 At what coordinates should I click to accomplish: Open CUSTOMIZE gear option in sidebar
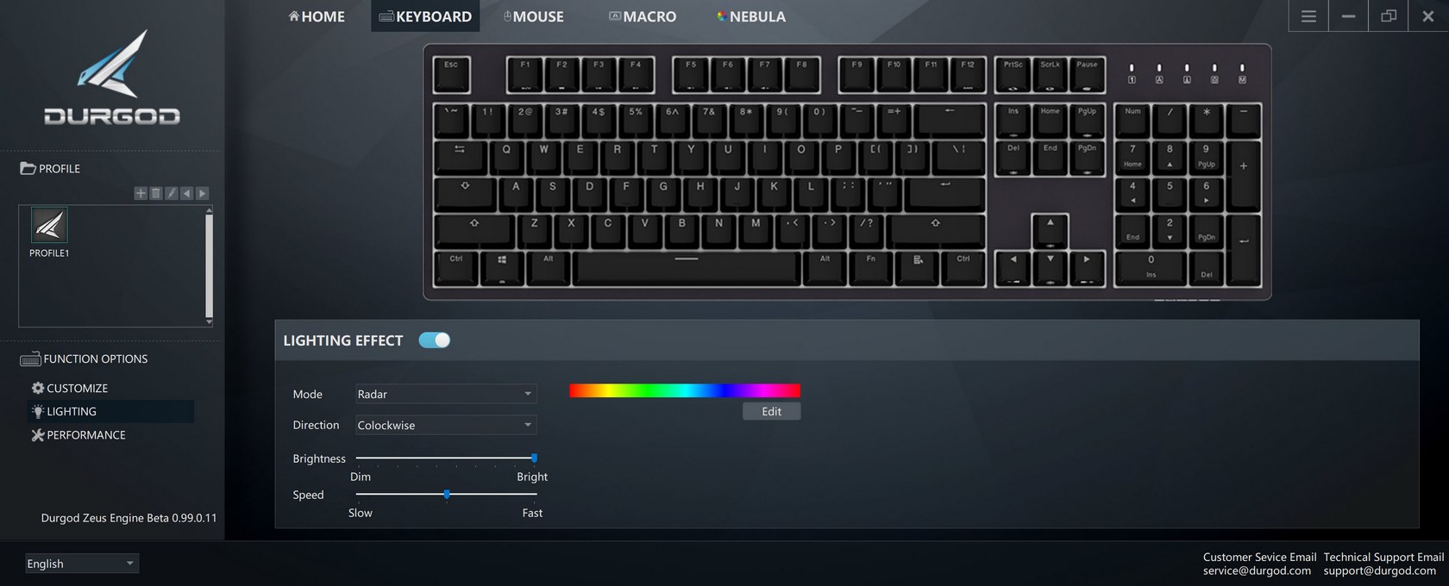[70, 388]
